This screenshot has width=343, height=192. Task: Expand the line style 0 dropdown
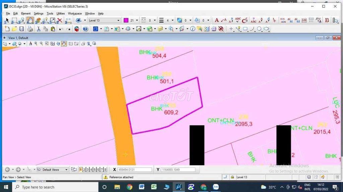point(155,20)
